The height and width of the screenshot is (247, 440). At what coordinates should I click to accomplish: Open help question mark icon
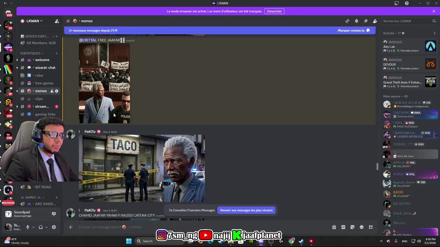[407, 3]
